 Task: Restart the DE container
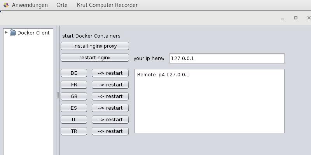110,73
